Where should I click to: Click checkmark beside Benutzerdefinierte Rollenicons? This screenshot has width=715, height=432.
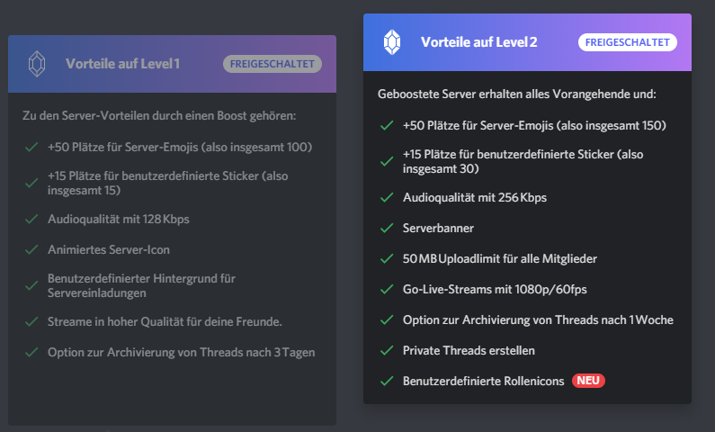388,382
